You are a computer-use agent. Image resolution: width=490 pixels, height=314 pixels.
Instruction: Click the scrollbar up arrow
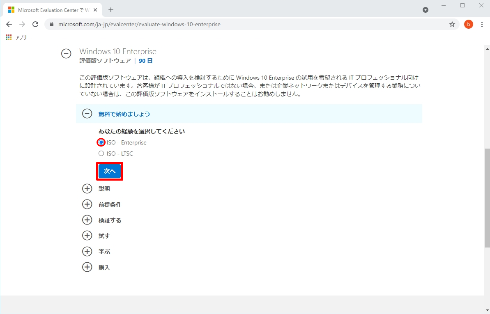487,48
